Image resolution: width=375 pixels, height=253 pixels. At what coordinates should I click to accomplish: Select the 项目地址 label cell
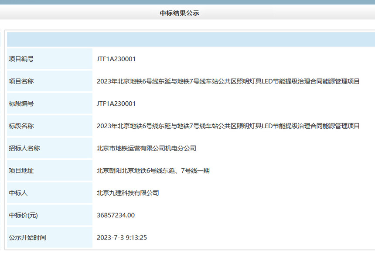(x=50, y=170)
